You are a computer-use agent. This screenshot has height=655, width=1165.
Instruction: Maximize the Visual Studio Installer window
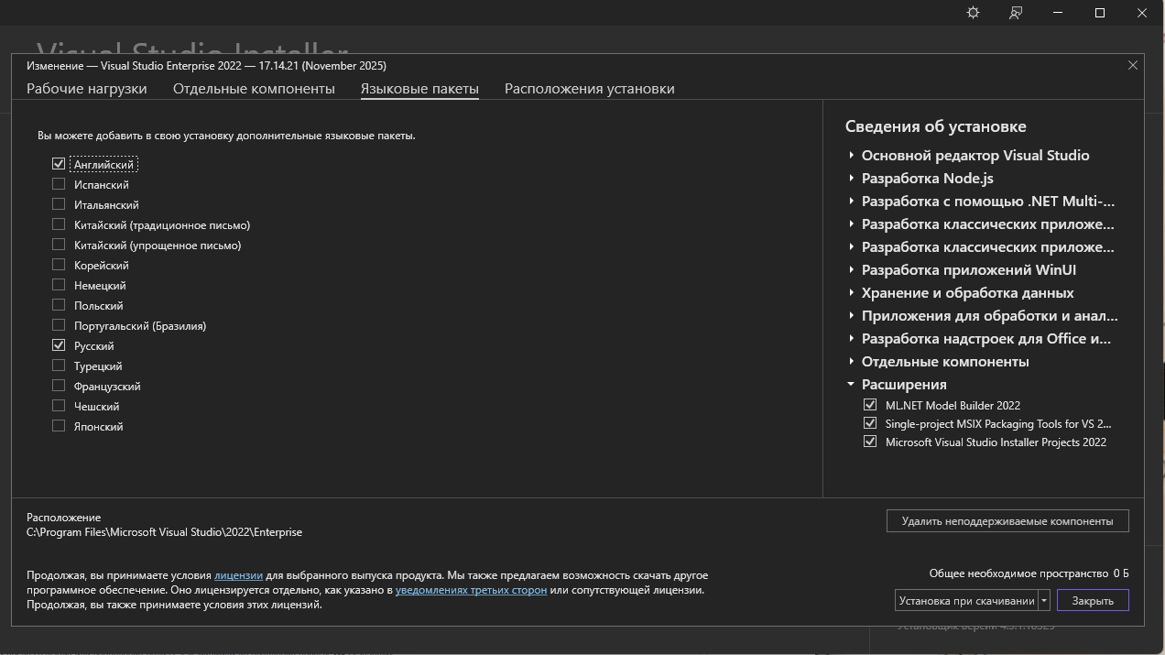[x=1100, y=13]
